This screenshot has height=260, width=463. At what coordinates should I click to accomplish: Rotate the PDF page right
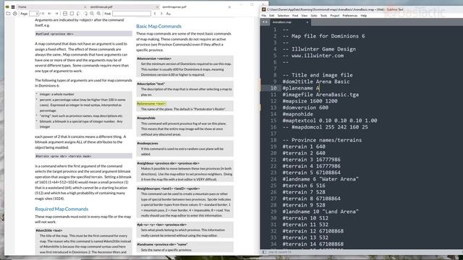coord(85,14)
